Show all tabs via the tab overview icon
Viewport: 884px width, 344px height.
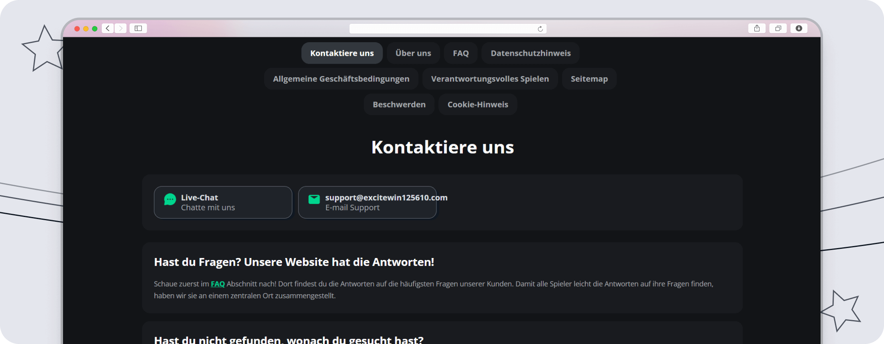(x=778, y=28)
